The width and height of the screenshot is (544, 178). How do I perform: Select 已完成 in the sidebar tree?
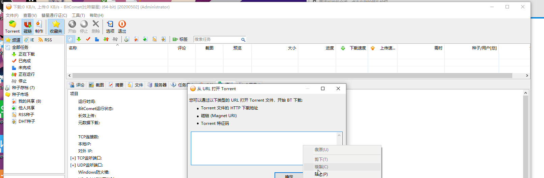[x=25, y=61]
